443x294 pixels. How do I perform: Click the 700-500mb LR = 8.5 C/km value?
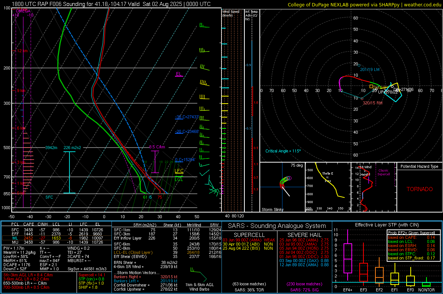click(26, 288)
